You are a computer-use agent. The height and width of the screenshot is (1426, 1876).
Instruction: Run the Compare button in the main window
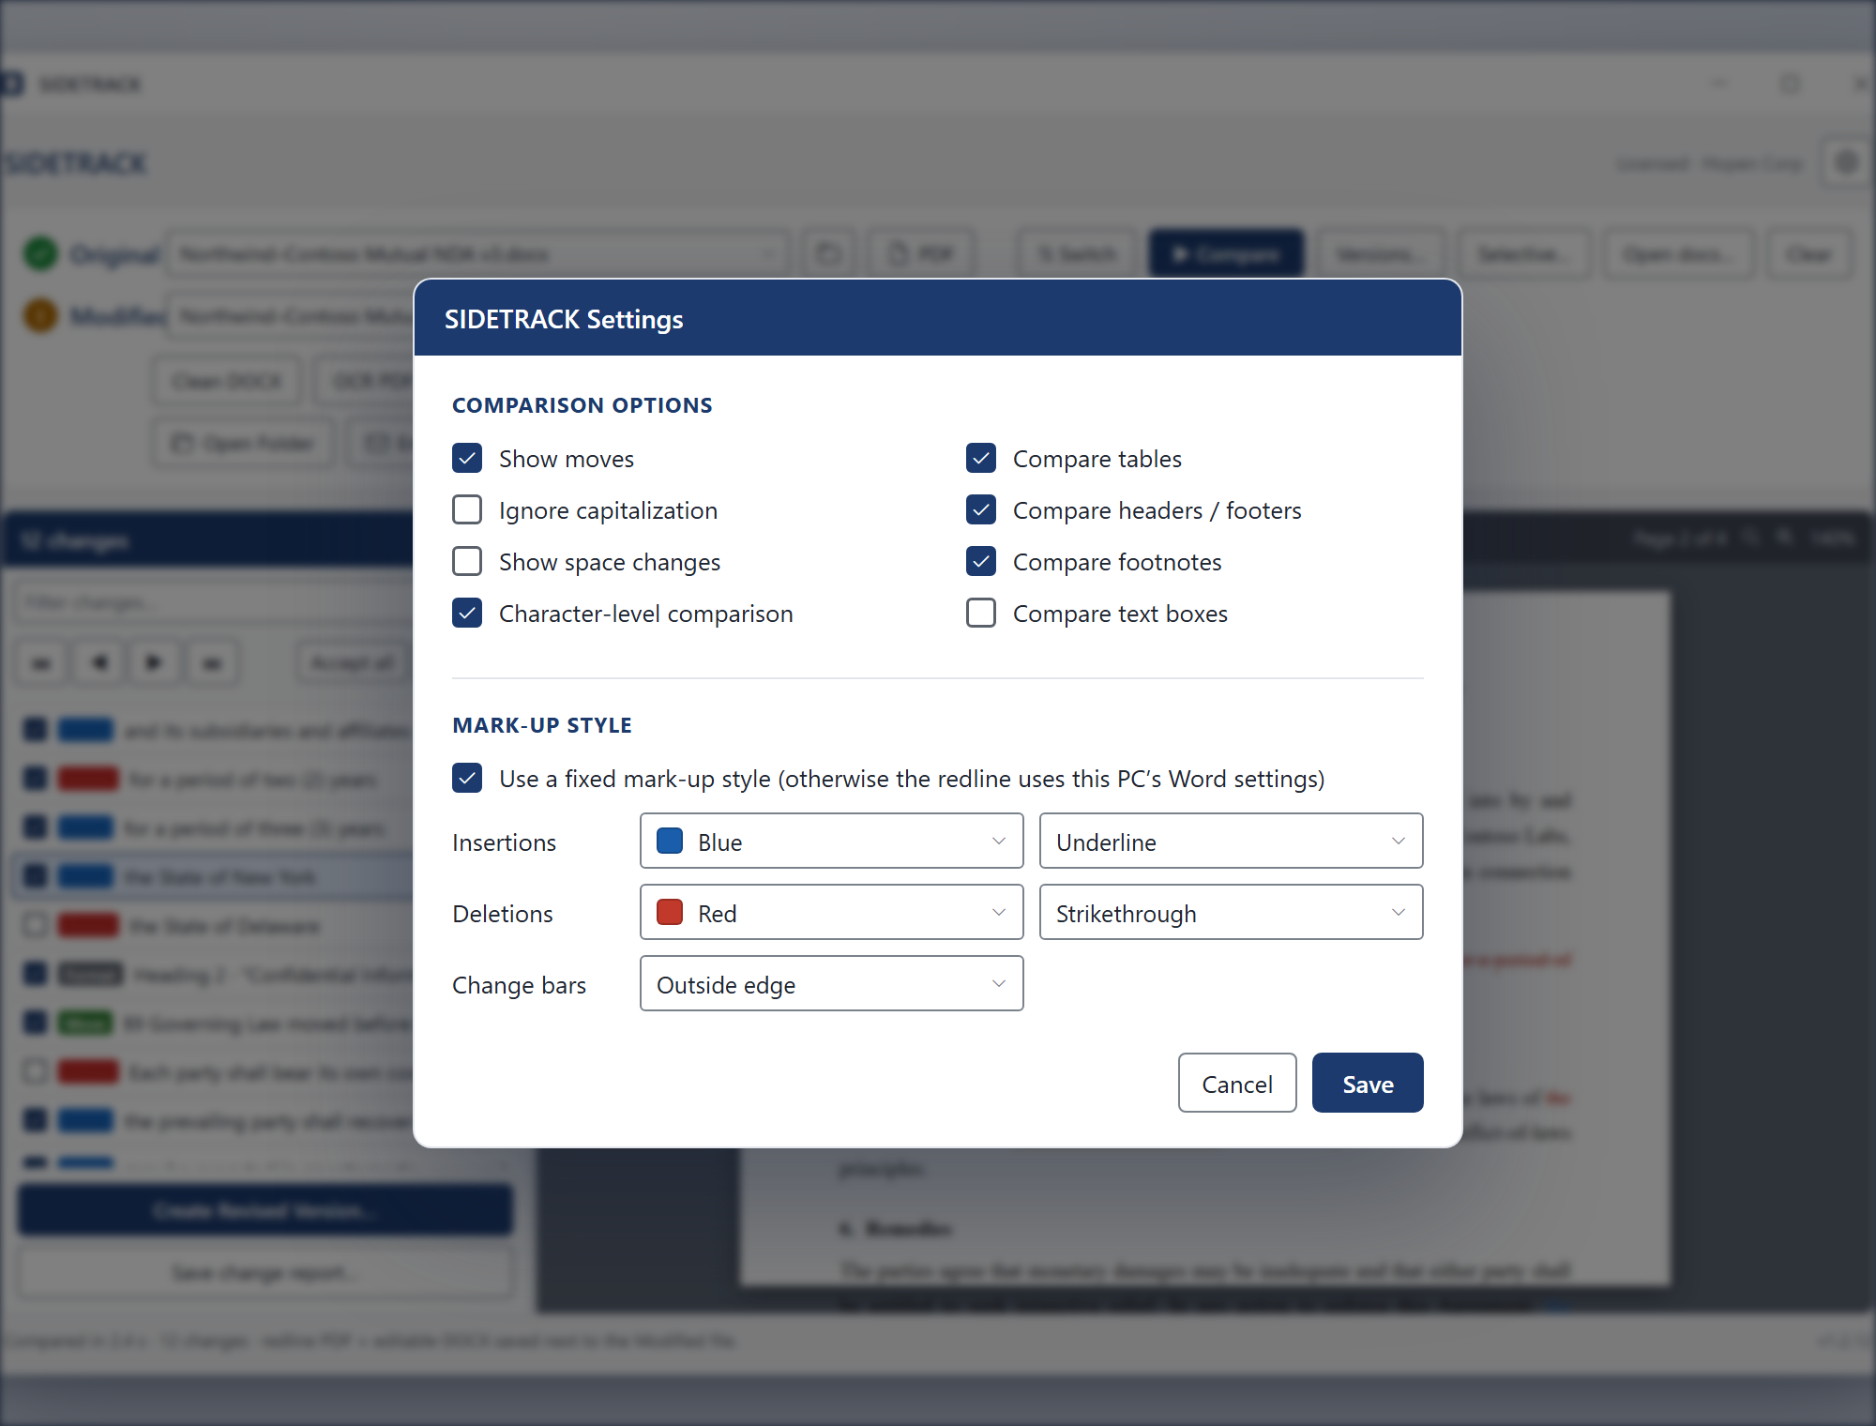pyautogui.click(x=1226, y=254)
